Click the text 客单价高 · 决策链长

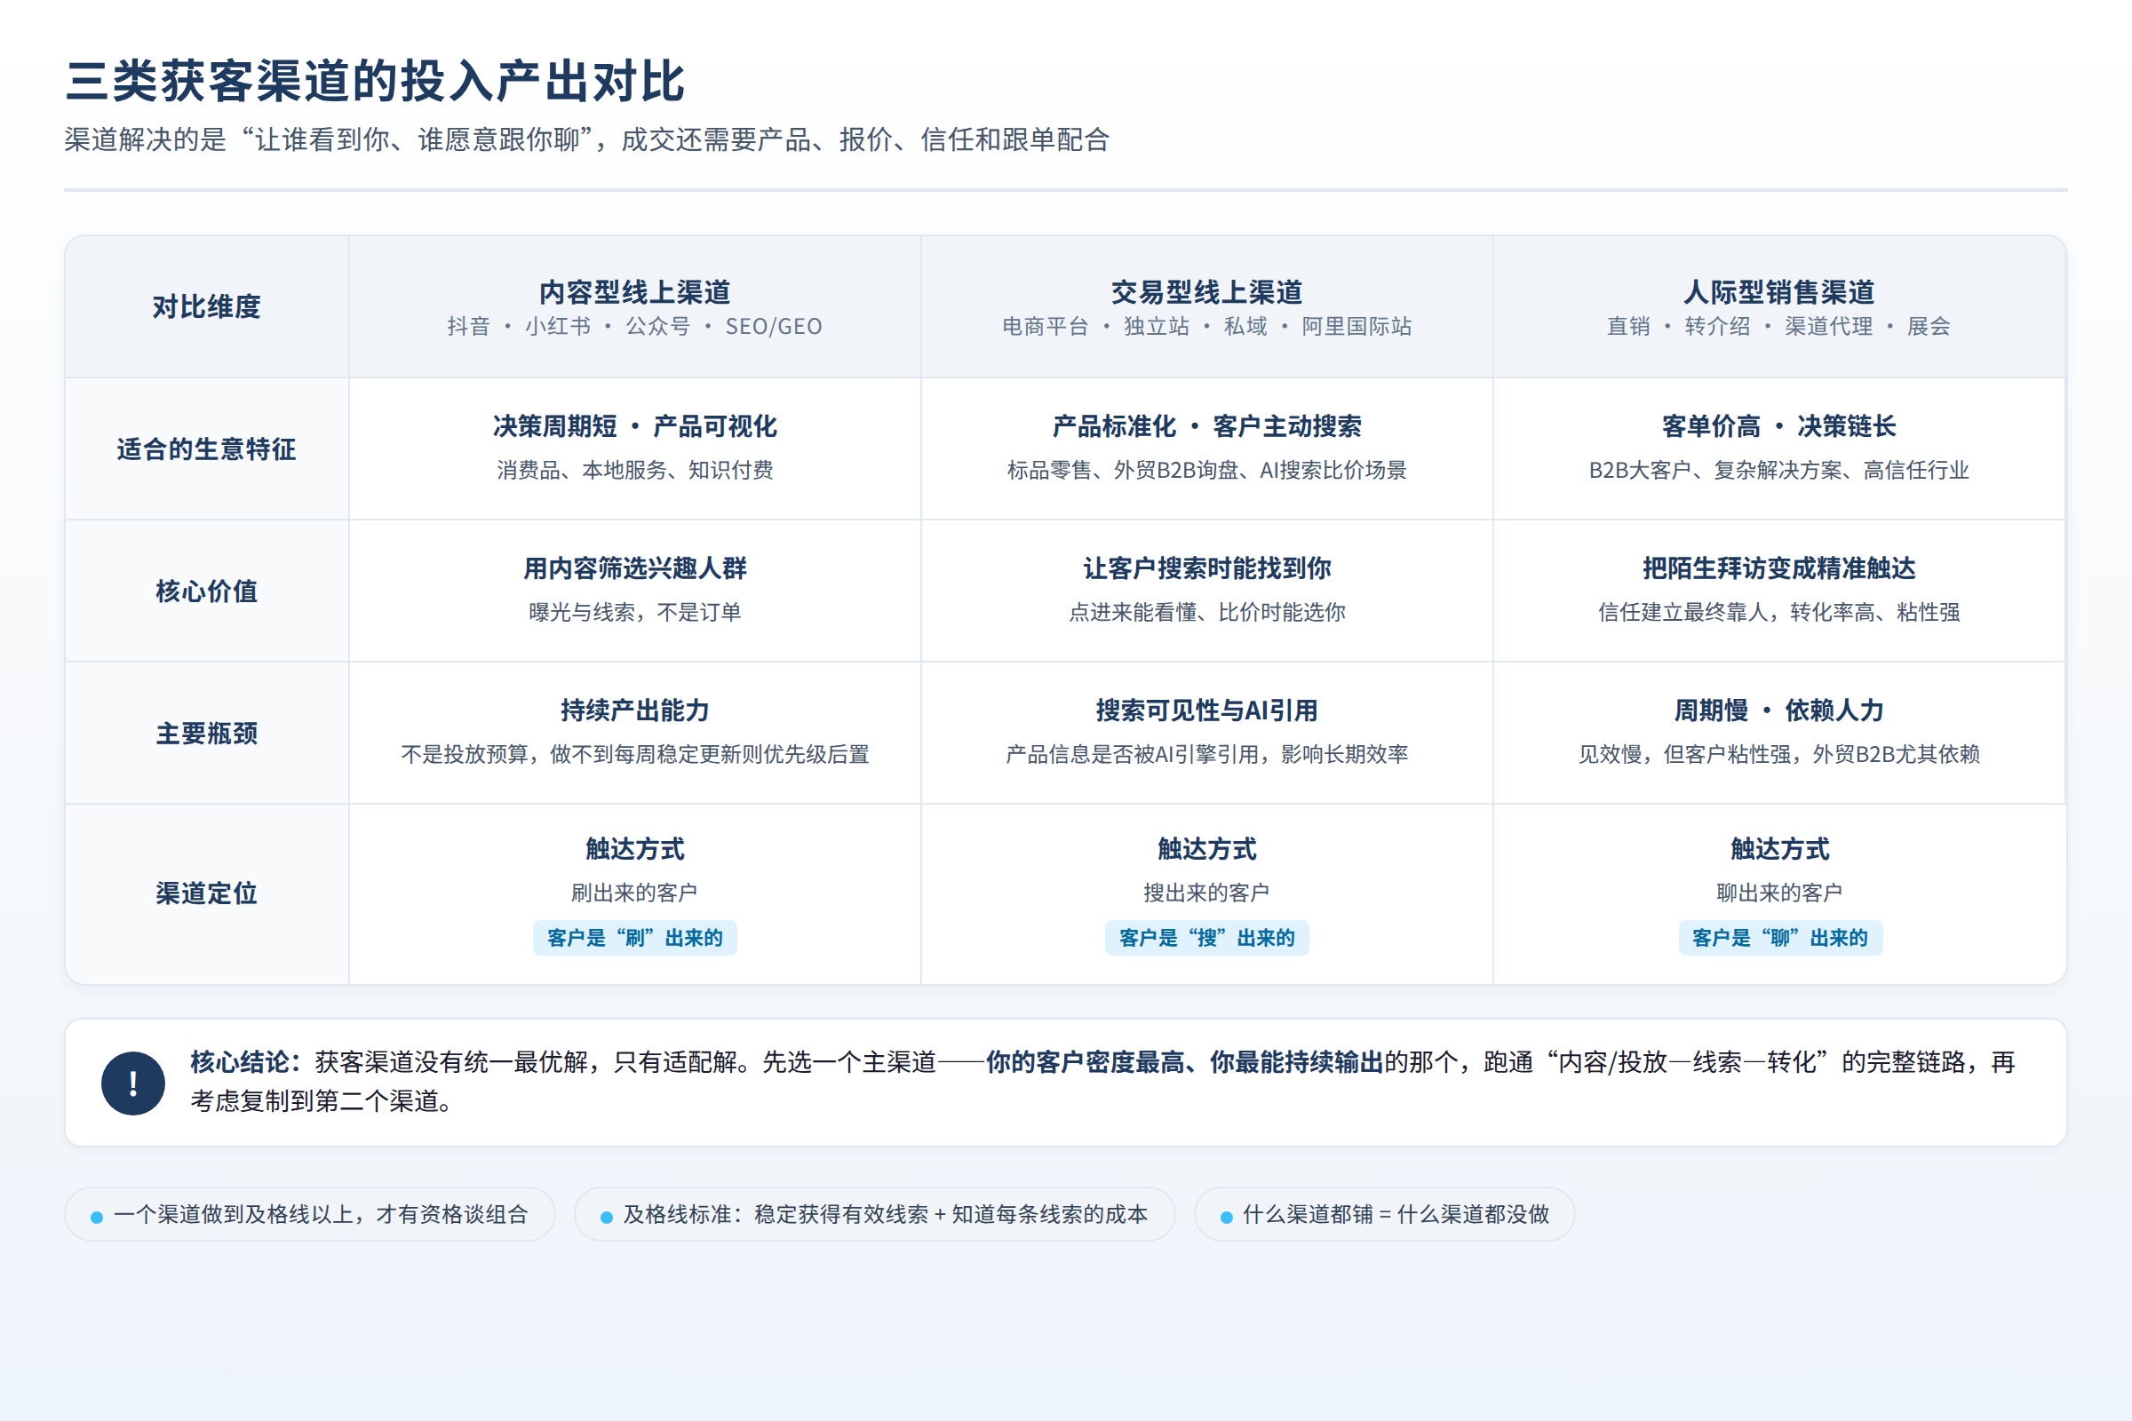(x=1778, y=427)
